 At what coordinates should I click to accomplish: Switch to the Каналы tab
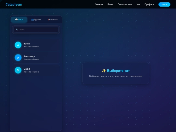[x=53, y=20]
